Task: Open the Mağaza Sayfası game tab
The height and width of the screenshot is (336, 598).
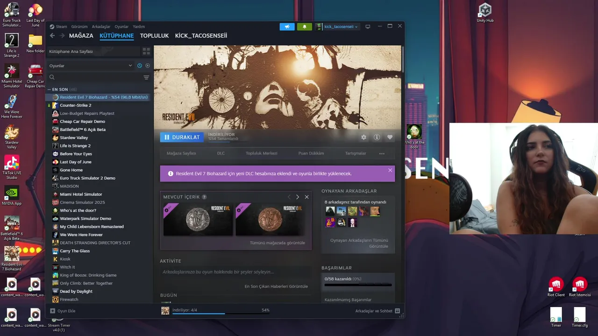Action: click(181, 153)
